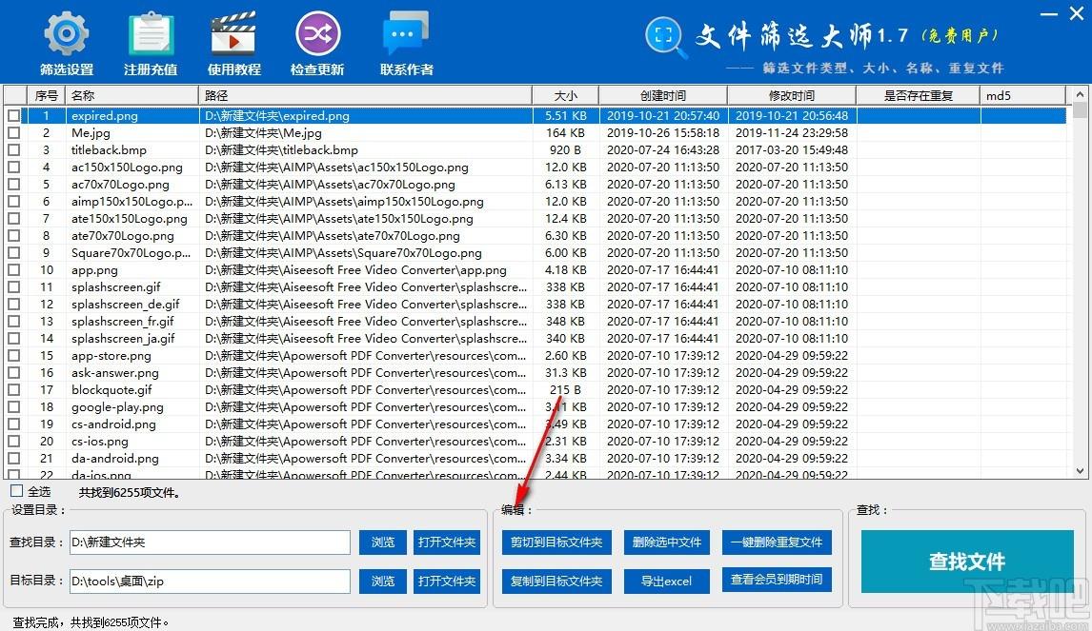This screenshot has height=631, width=1092.
Task: Click 联系作者 chat bubble icon
Action: click(406, 33)
